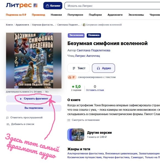Switch to the Текст version

(x=78, y=68)
